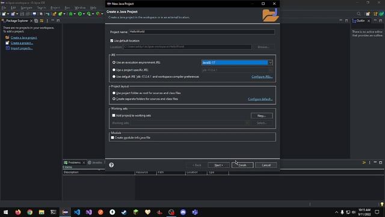Click the Description column header
Screen dimensions: 385x217
click(99, 172)
